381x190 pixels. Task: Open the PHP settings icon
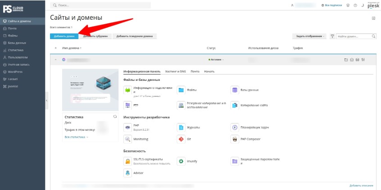point(127,128)
